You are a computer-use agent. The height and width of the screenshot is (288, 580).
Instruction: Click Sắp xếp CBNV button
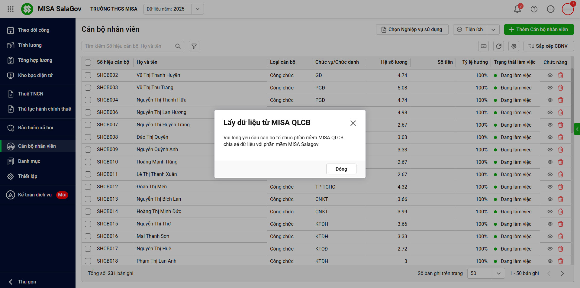point(549,46)
